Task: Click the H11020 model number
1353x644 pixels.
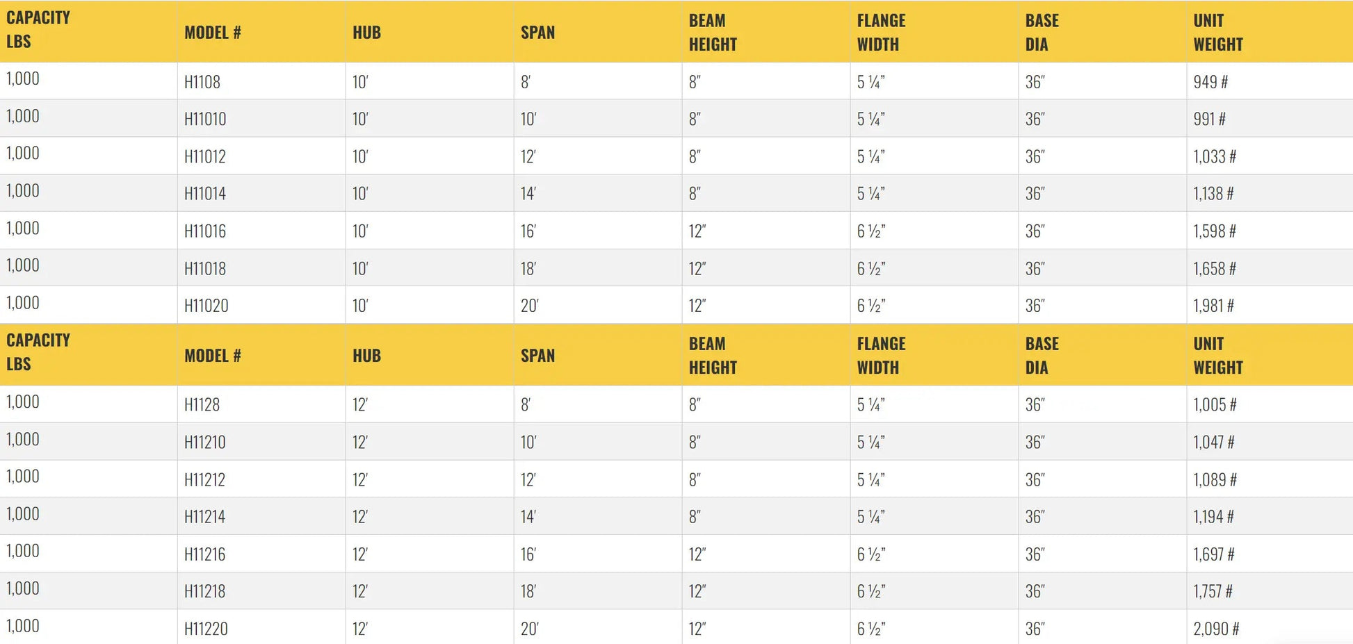Action: pyautogui.click(x=206, y=306)
